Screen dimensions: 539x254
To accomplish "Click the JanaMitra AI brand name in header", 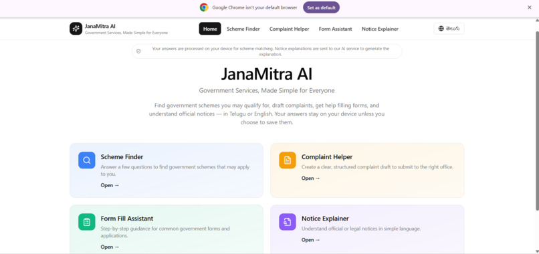I will point(100,26).
